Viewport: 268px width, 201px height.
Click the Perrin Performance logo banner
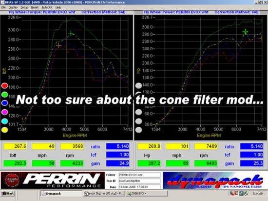[53, 181]
